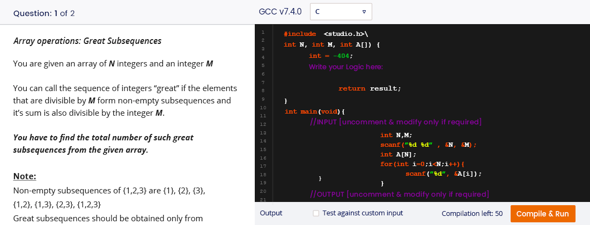Click the 'return result;' code line
Image resolution: width=590 pixels, height=225 pixels.
pyautogui.click(x=370, y=88)
